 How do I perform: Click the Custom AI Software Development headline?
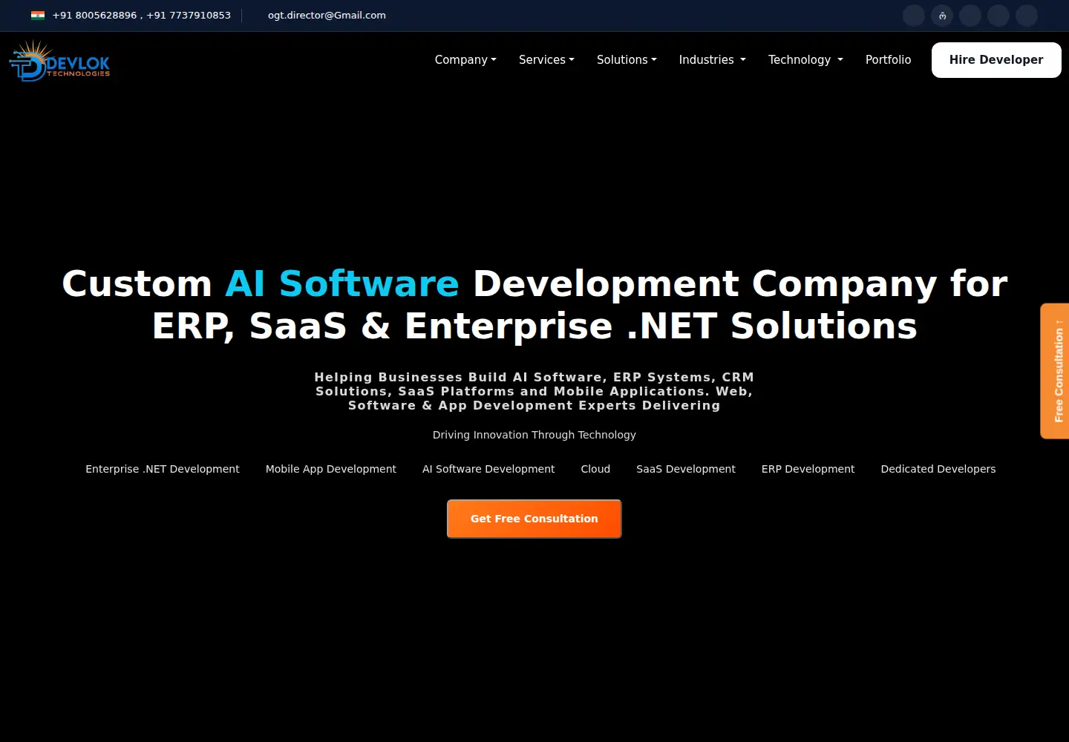(x=534, y=304)
